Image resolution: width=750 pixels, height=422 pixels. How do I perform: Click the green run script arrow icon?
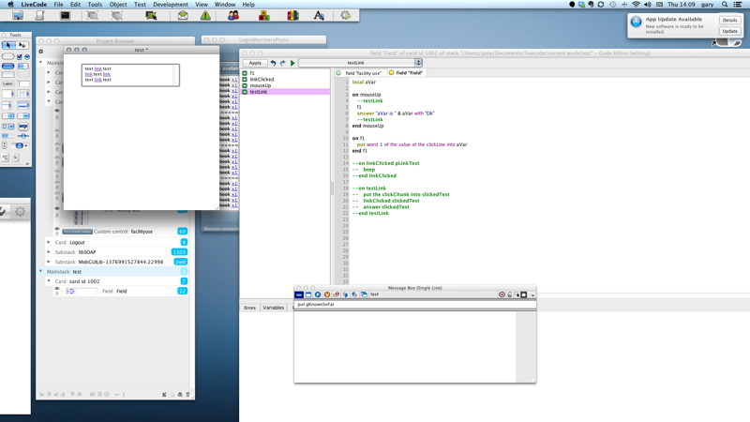(x=292, y=63)
